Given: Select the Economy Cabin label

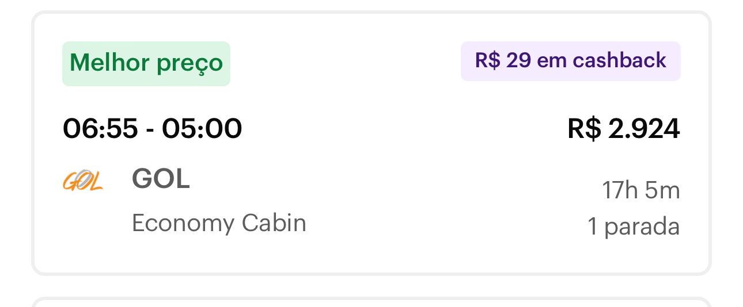Looking at the screenshot, I should pyautogui.click(x=219, y=223).
